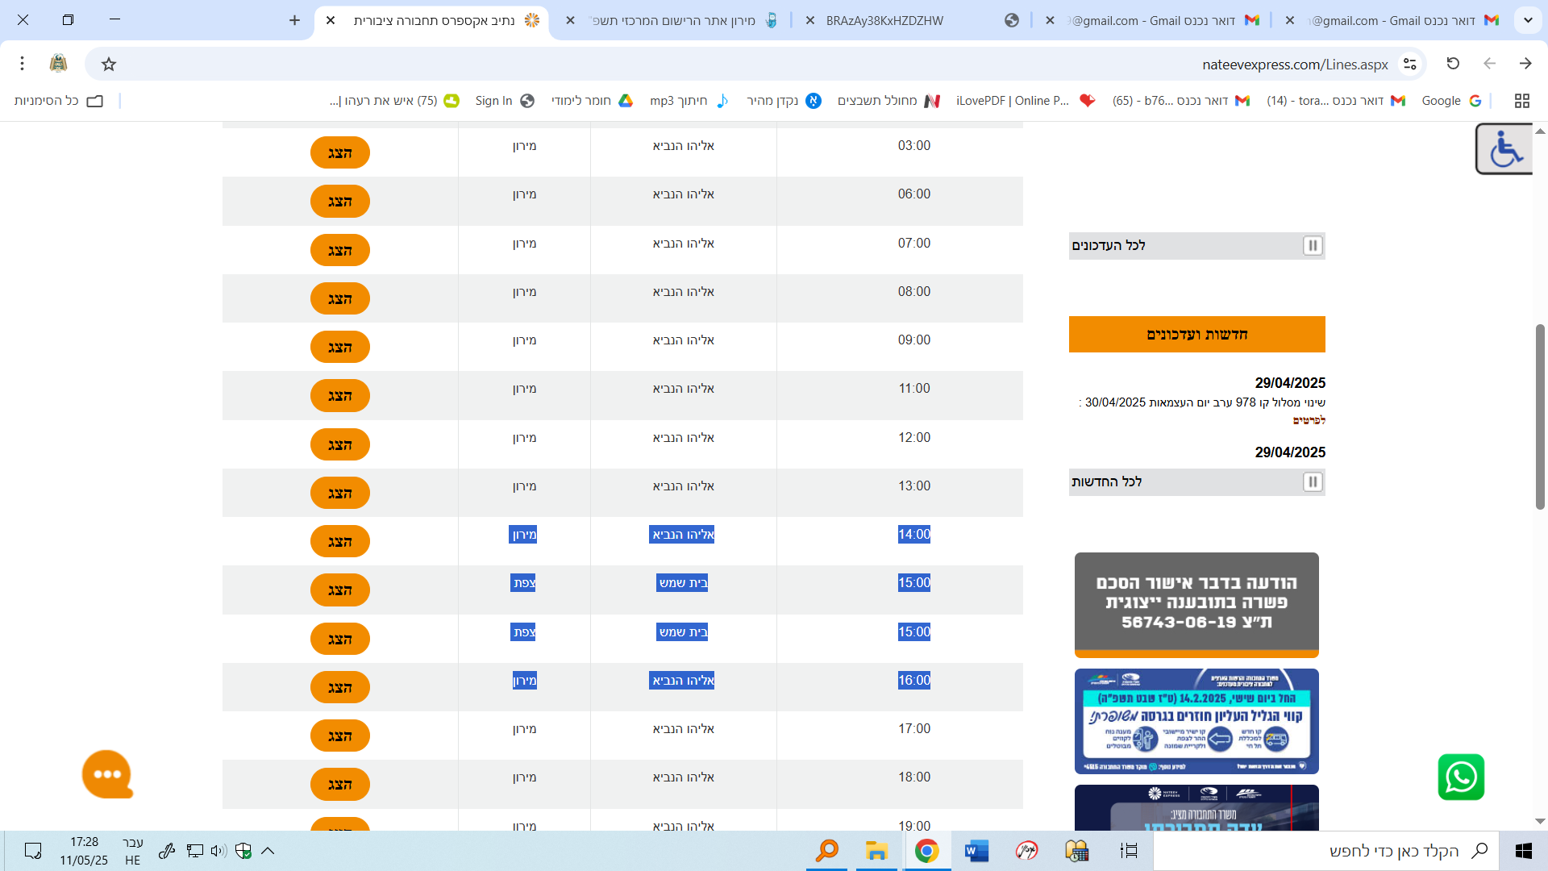The image size is (1548, 871).
Task: Open the orange chat bubble widget
Action: (x=107, y=774)
